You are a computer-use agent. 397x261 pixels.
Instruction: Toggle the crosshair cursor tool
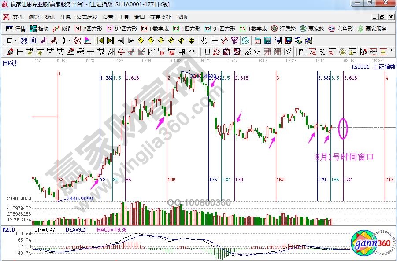pyautogui.click(x=215, y=40)
